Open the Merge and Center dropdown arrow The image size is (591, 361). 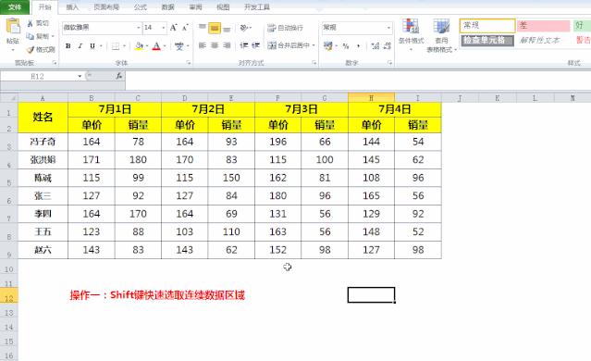point(314,45)
